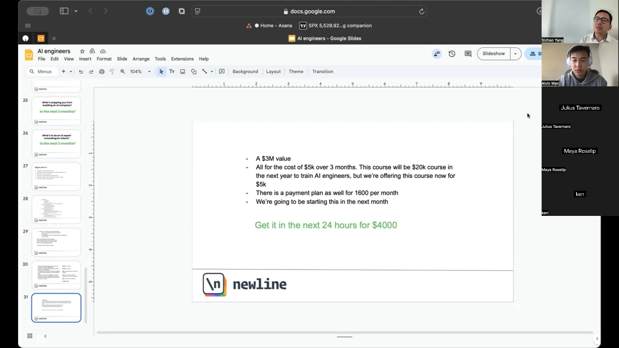The width and height of the screenshot is (619, 348).
Task: Click the Transition tab in toolbar
Action: (323, 72)
